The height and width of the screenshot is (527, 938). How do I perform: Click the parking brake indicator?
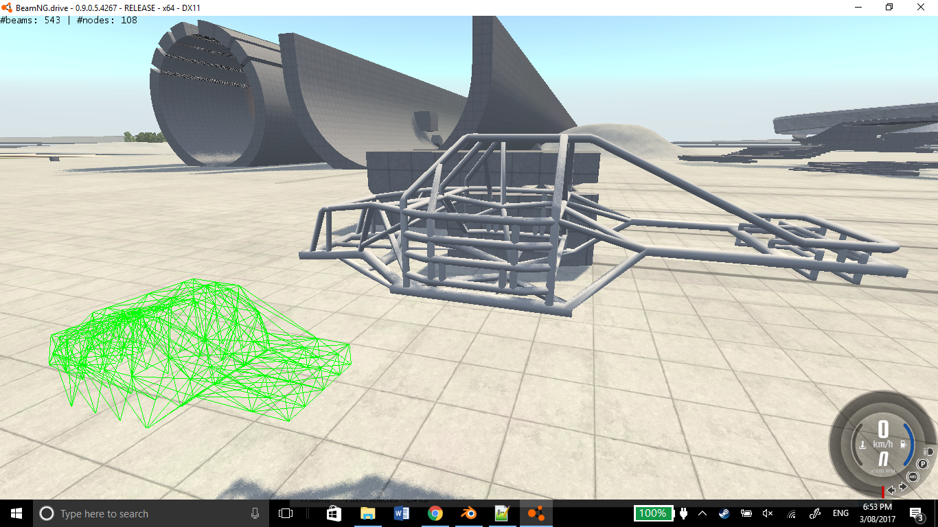point(922,464)
